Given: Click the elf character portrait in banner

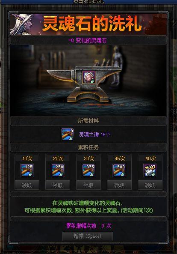Looking at the screenshot, I should pos(22,24).
